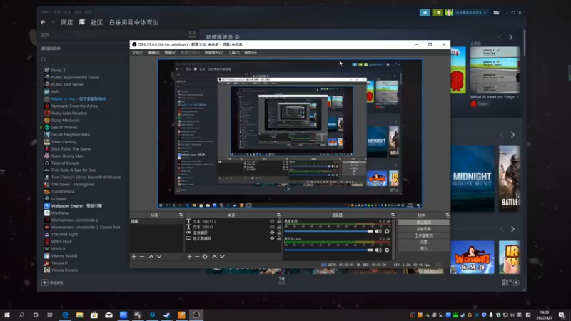
Task: Open OBS Help menu
Action: (x=251, y=53)
